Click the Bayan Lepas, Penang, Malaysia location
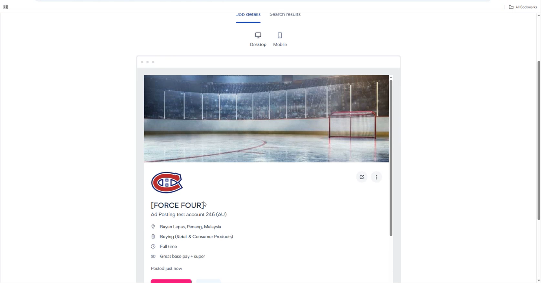The image size is (541, 283). tap(190, 227)
